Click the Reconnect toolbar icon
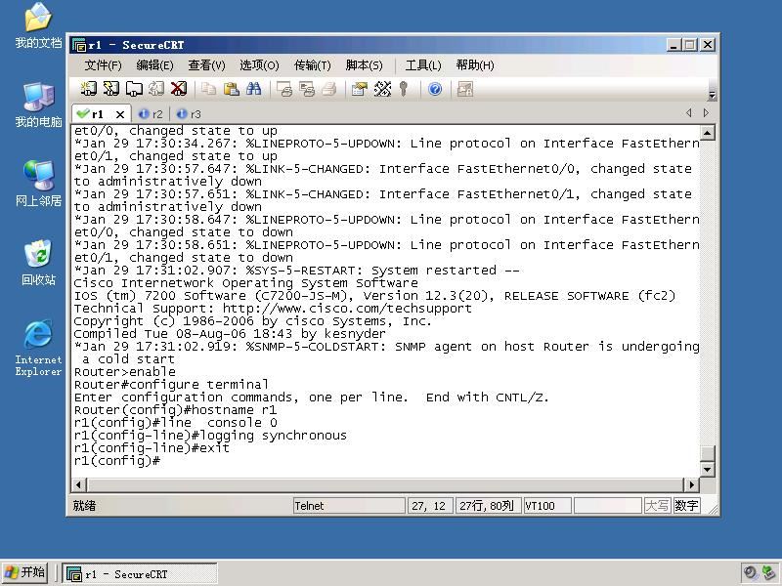 tap(156, 89)
